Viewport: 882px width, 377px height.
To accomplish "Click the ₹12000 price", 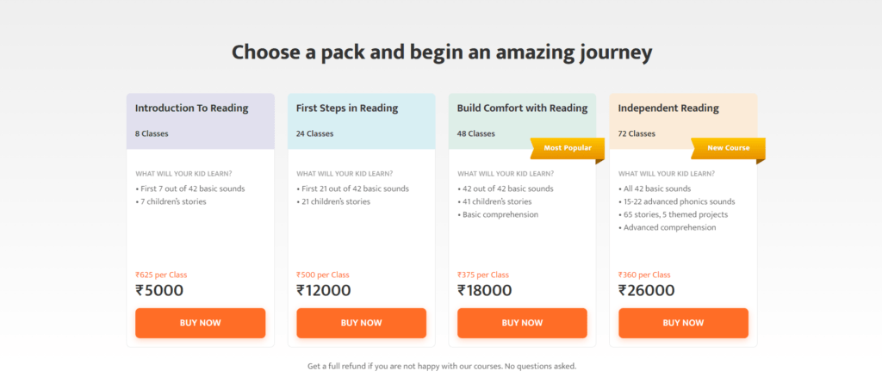I will tap(324, 290).
